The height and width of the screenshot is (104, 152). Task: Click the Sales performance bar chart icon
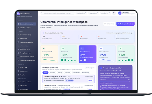pyautogui.click(x=18, y=49)
